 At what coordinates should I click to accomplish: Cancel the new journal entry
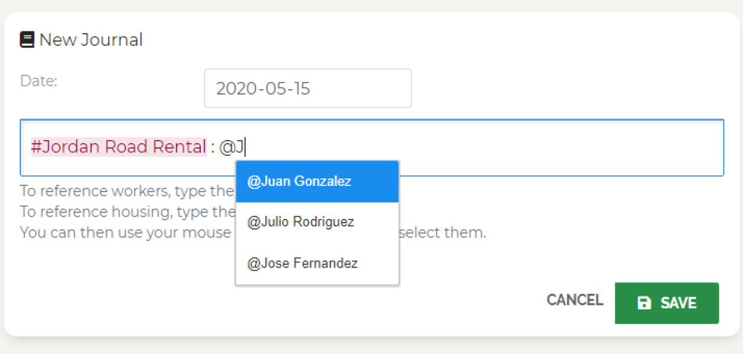pyautogui.click(x=575, y=300)
